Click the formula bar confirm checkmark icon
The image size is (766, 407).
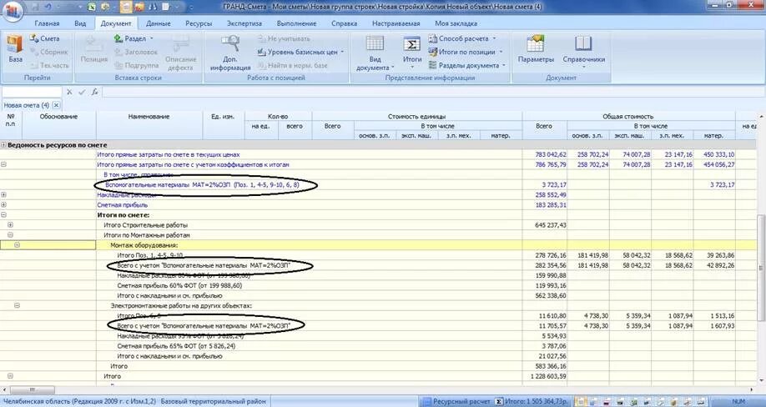[82, 92]
